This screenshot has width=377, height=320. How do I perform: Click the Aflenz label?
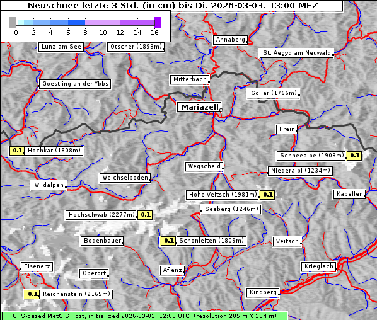[x=172, y=270]
